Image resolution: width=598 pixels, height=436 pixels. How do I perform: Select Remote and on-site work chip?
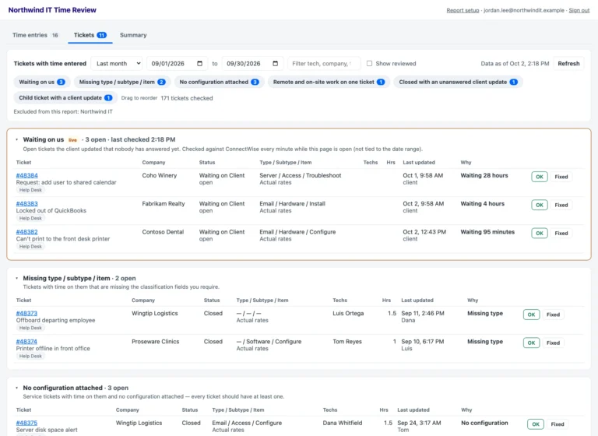click(x=329, y=82)
